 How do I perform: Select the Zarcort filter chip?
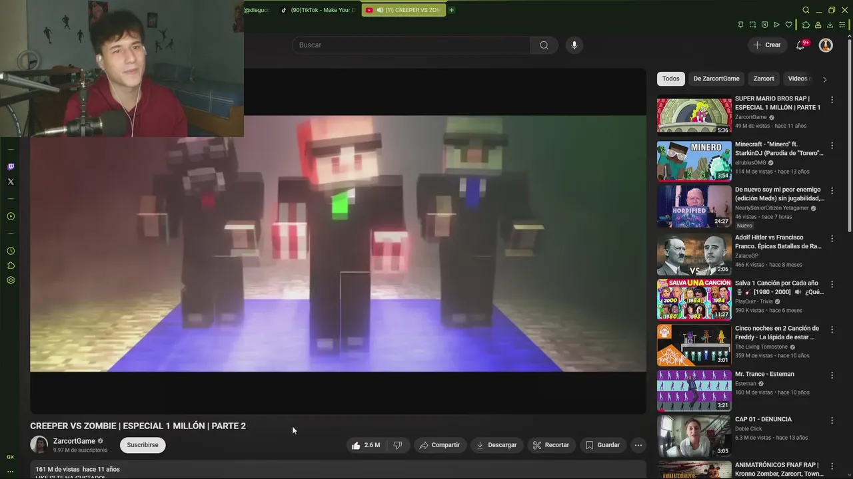[764, 79]
